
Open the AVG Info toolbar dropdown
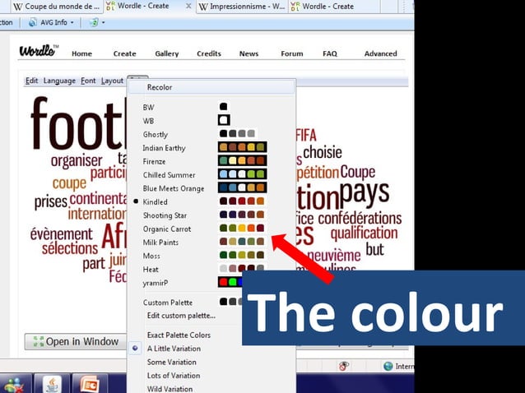(x=72, y=23)
